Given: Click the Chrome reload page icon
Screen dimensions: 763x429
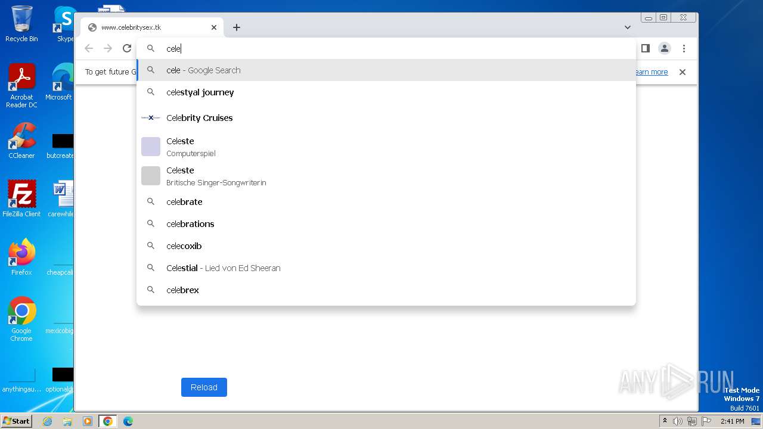Looking at the screenshot, I should click(x=126, y=48).
